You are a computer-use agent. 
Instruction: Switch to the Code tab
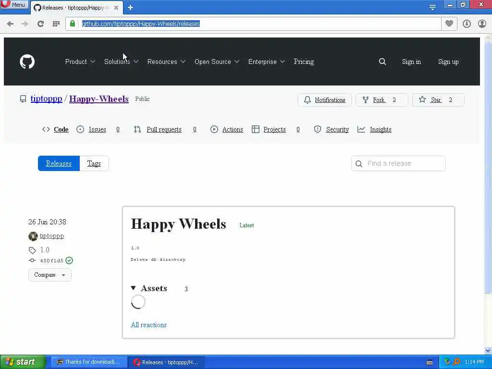click(56, 129)
